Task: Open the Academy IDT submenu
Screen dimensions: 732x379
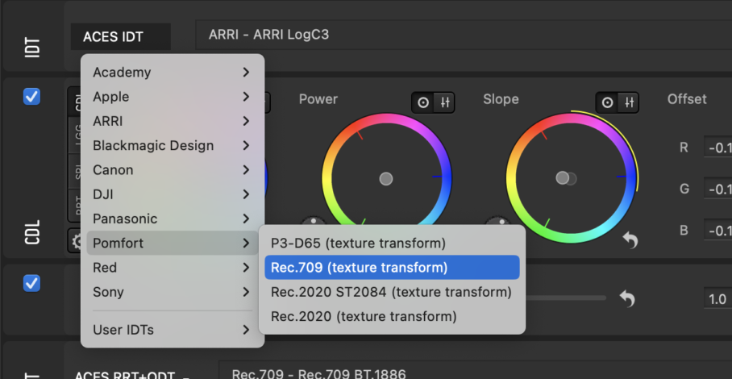Action: point(173,73)
